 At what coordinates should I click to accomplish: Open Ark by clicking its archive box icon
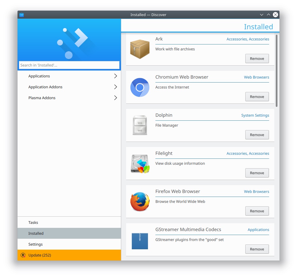coord(140,49)
